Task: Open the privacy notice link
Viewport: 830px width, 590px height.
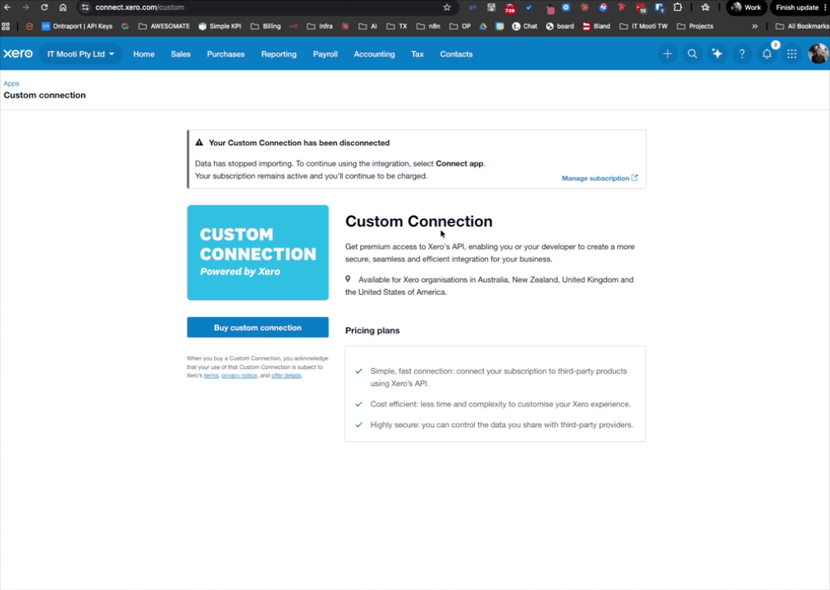Action: pos(239,375)
